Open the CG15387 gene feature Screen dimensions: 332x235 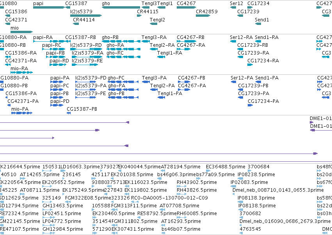[68, 7]
